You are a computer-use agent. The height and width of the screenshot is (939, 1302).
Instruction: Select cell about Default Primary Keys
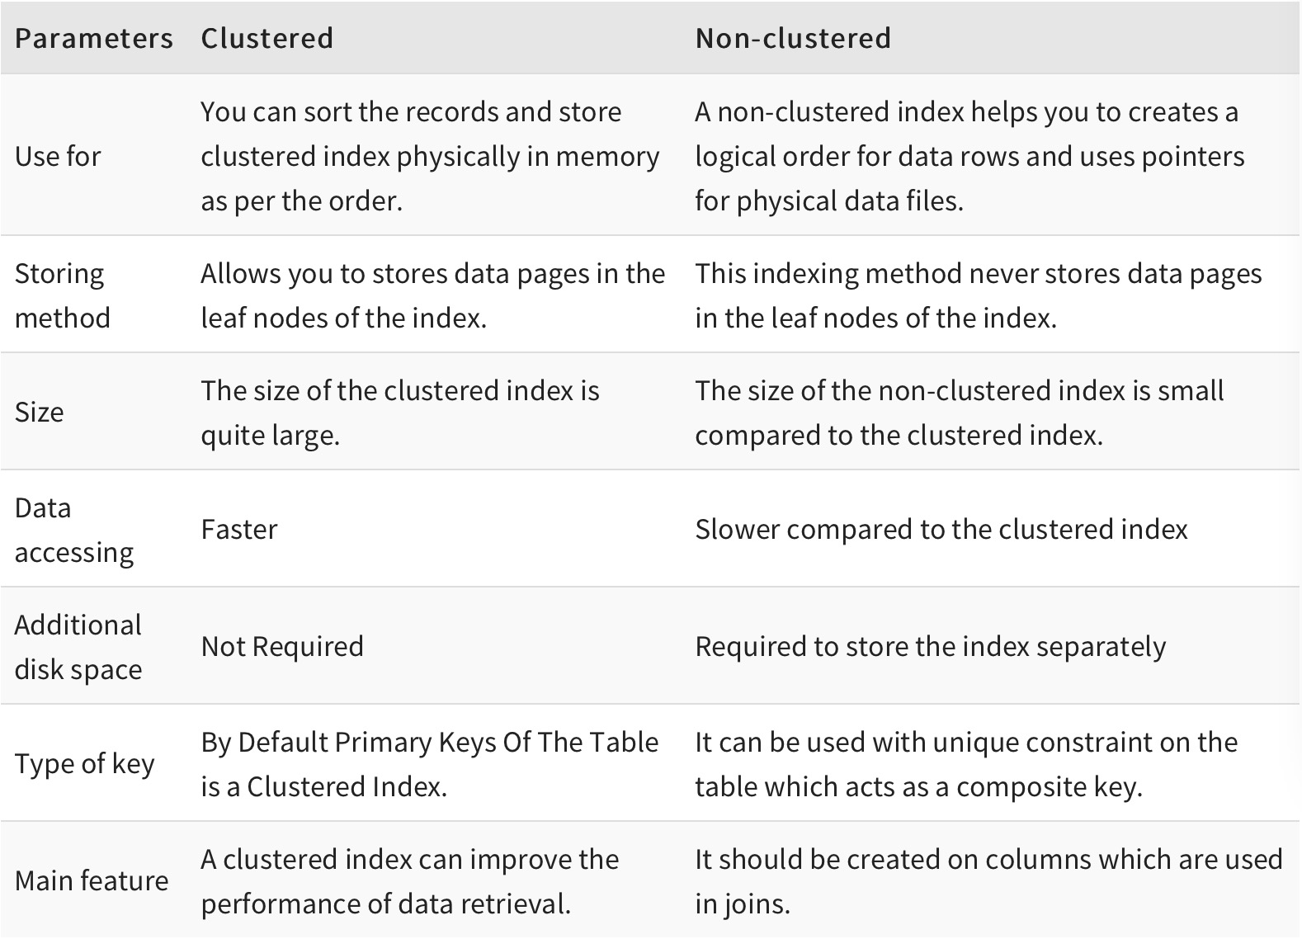(x=430, y=764)
